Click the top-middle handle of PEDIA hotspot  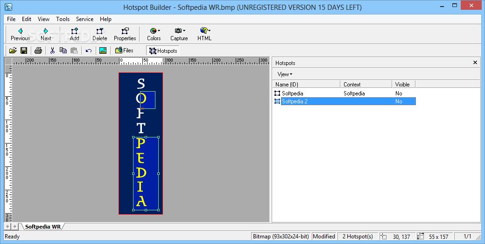tap(146, 137)
